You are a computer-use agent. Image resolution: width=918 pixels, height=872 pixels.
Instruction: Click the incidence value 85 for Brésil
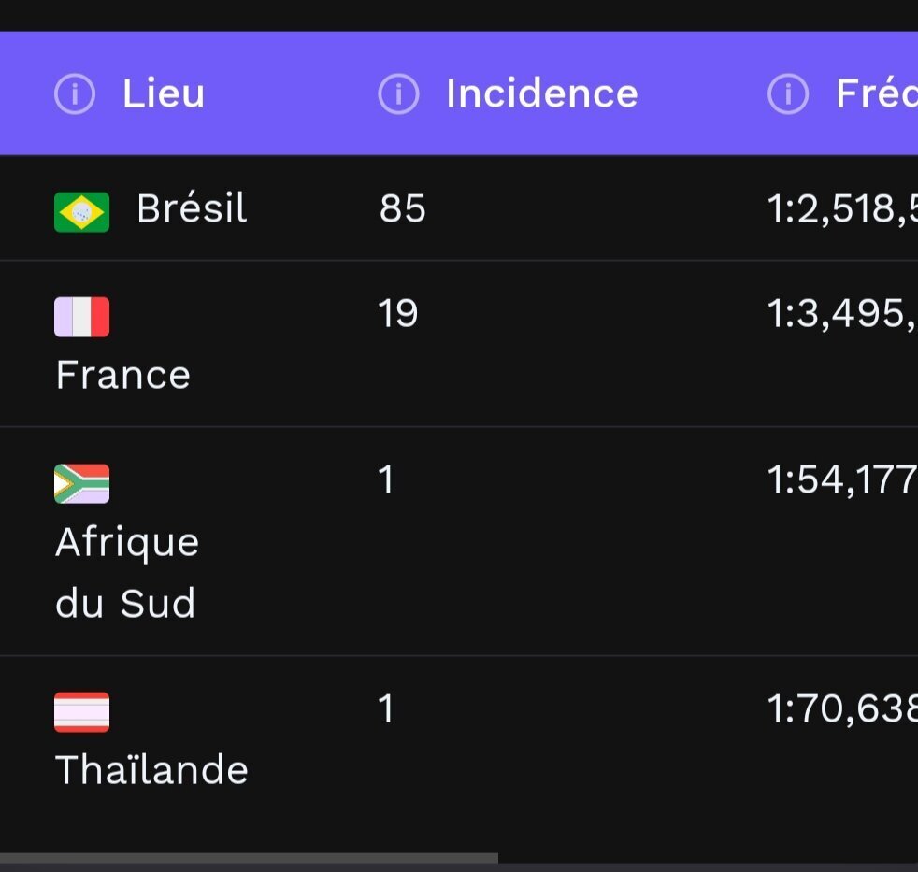point(402,208)
